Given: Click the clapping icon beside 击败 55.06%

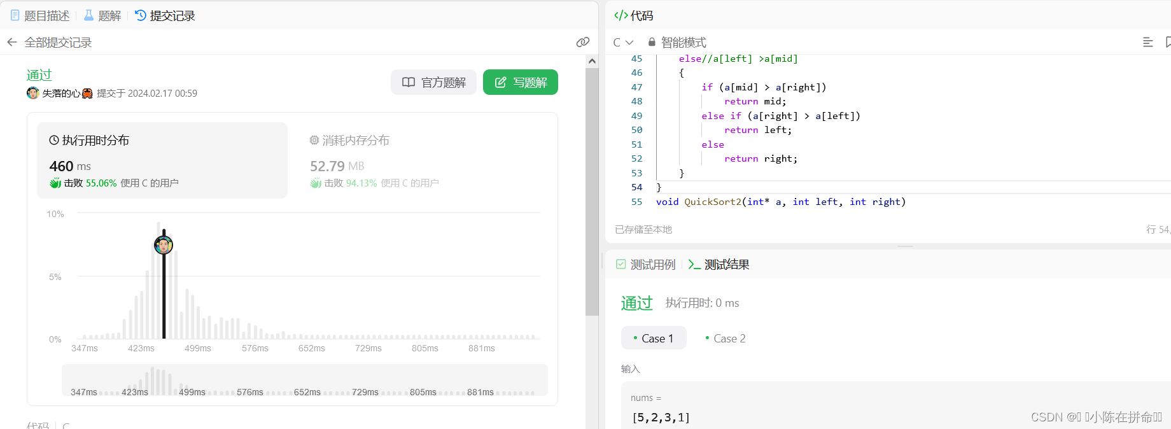Looking at the screenshot, I should [x=55, y=183].
